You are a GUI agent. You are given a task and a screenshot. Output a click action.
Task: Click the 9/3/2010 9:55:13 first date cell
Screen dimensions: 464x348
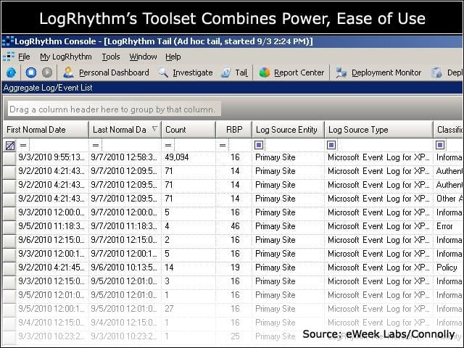pyautogui.click(x=51, y=157)
